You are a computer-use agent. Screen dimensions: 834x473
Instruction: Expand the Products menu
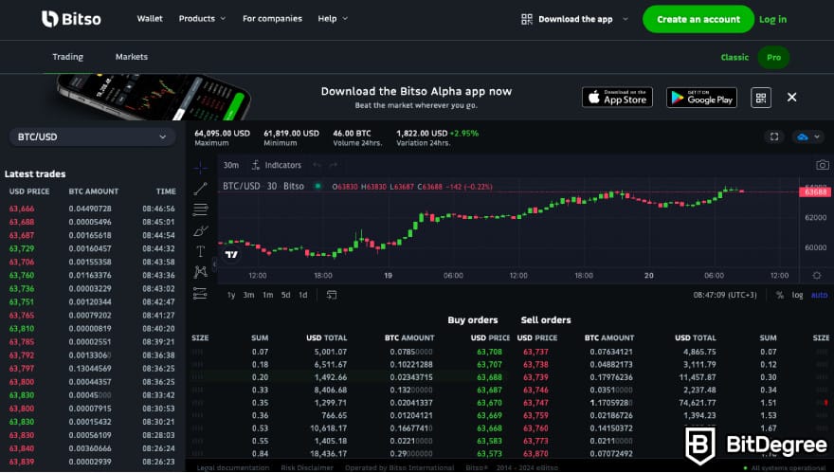point(202,19)
